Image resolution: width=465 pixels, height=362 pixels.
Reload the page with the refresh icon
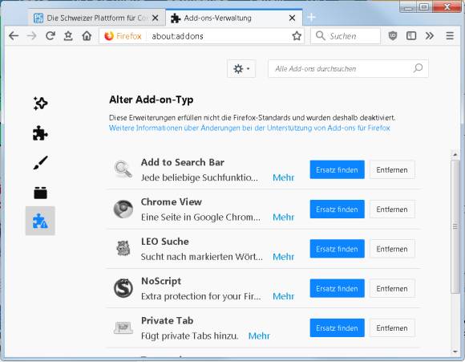coord(51,36)
